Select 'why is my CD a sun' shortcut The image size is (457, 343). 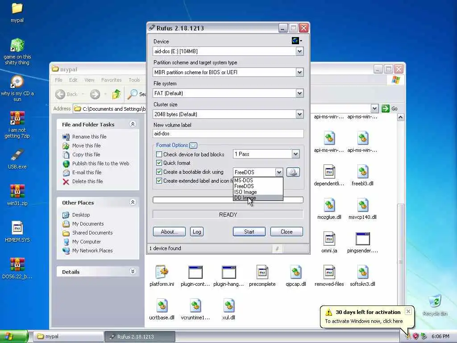17,88
